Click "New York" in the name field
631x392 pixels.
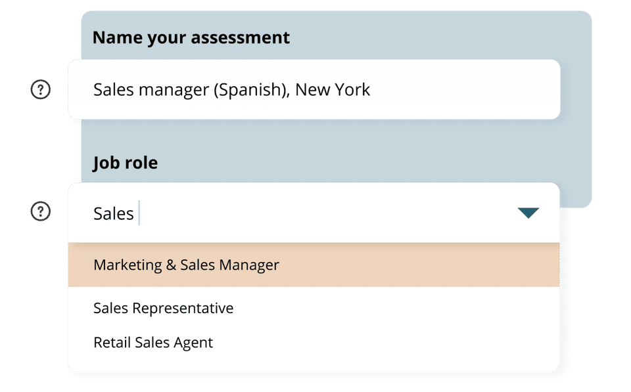pyautogui.click(x=333, y=90)
